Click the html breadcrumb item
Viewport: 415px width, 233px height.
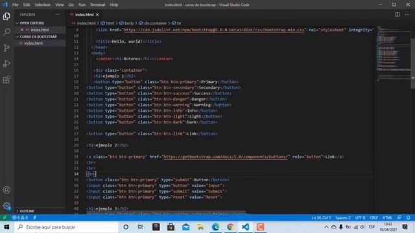coord(108,23)
